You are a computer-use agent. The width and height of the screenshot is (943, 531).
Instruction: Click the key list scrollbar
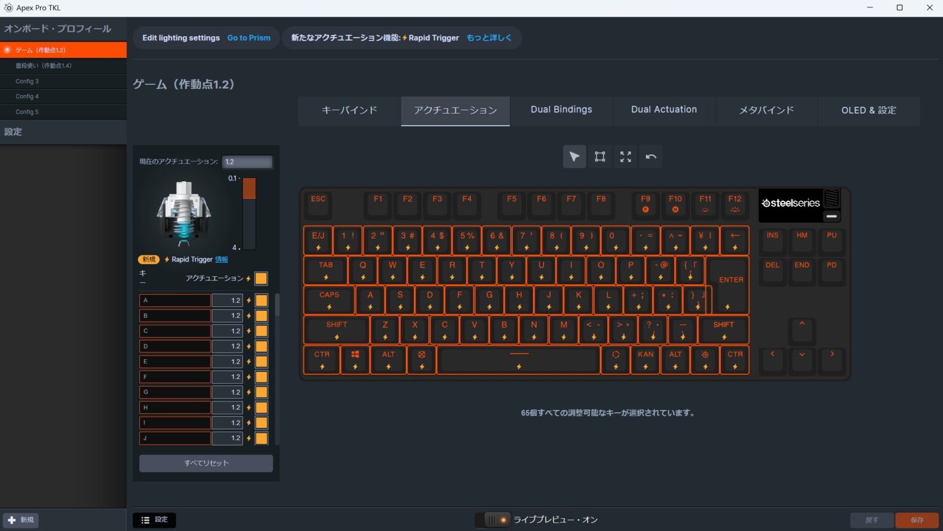[x=277, y=305]
